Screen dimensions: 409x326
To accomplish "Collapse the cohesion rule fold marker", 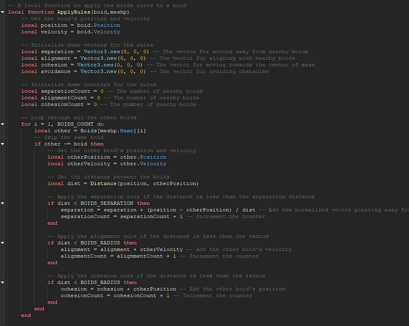I will (3, 282).
